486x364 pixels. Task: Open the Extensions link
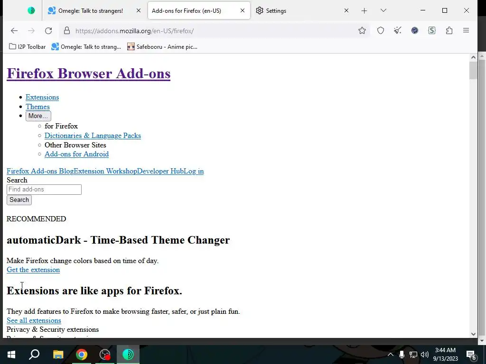click(x=42, y=97)
